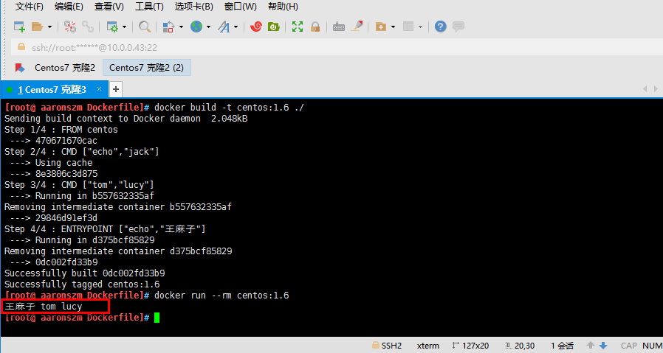Close the Centos7 克隆3 session tab
The height and width of the screenshot is (353, 663).
coord(99,89)
